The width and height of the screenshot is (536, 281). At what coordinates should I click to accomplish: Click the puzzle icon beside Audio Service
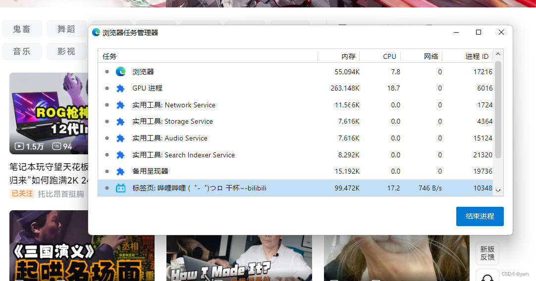coord(120,139)
